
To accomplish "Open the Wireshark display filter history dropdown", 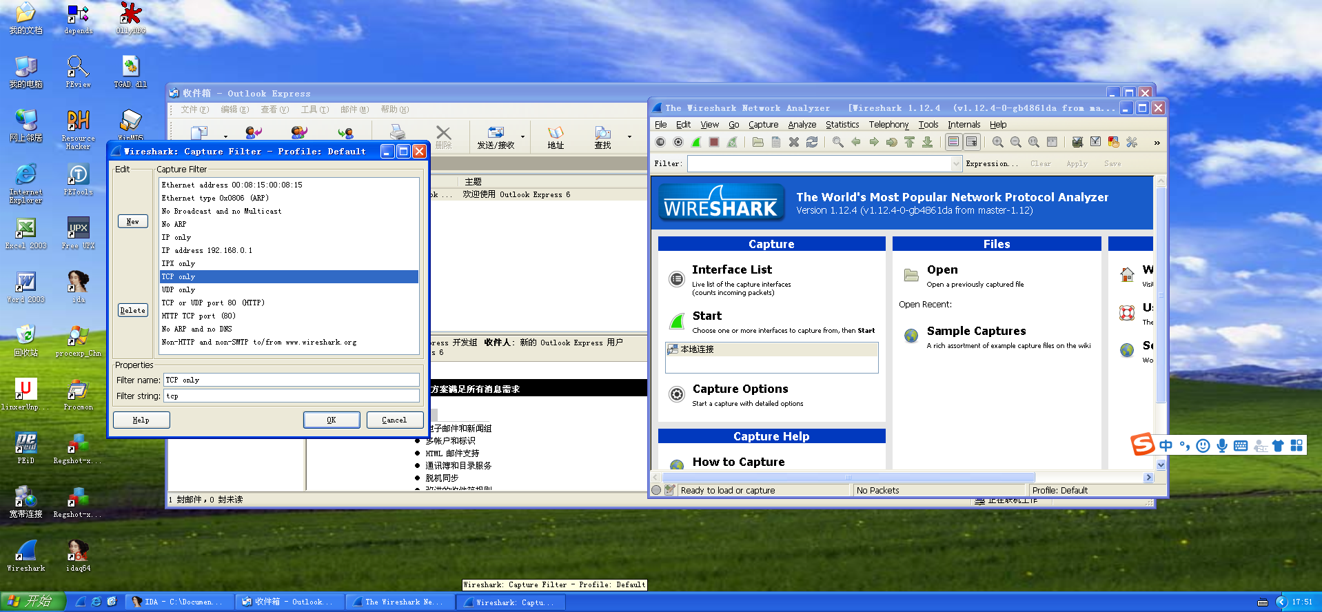I will tap(957, 164).
